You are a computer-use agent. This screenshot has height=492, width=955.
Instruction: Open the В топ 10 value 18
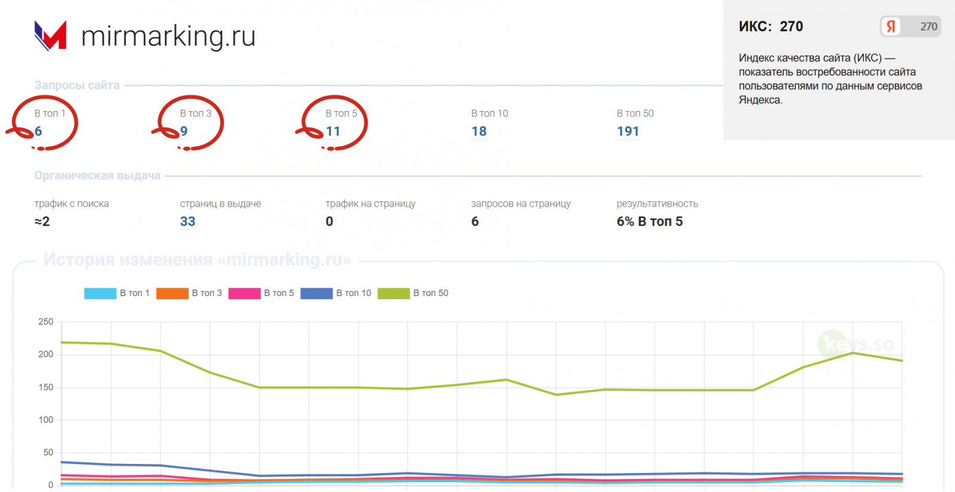(x=479, y=131)
